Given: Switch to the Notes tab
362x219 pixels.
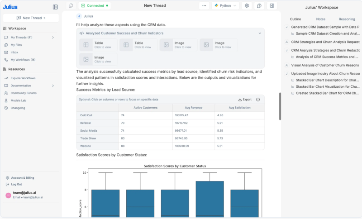Looking at the screenshot, I should click(x=320, y=19).
